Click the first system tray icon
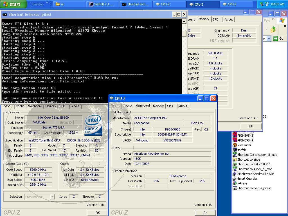288x216 pixels. click(262, 4)
